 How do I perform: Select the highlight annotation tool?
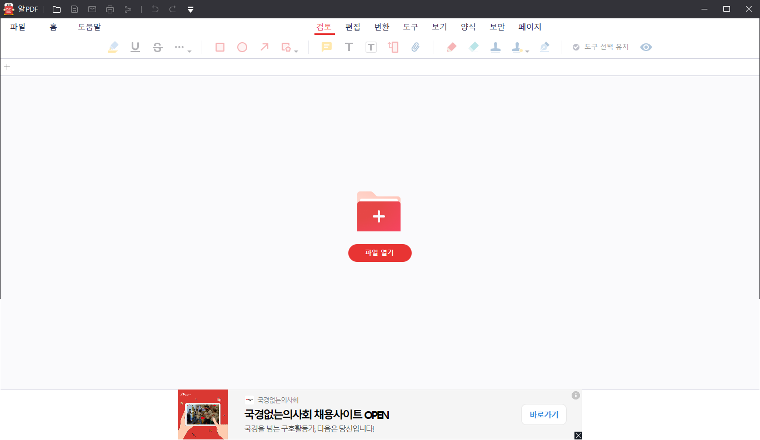(113, 47)
